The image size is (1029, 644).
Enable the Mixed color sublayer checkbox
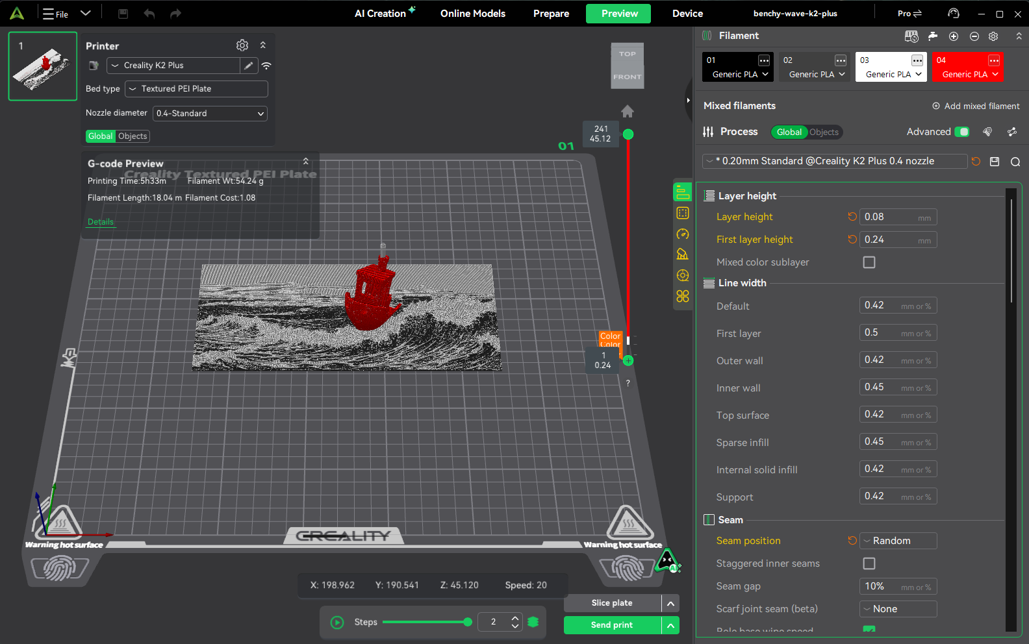869,262
